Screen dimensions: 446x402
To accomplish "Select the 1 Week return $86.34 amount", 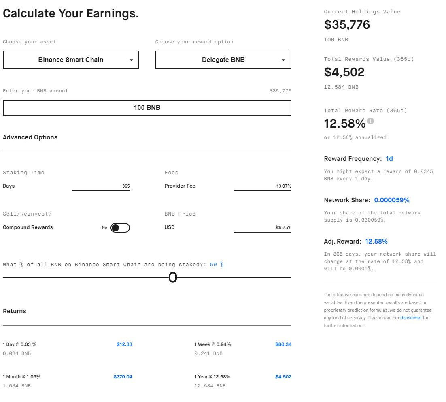I will tap(283, 344).
